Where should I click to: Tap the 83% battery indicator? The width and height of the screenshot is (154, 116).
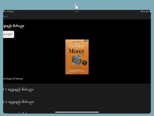(x=147, y=11)
